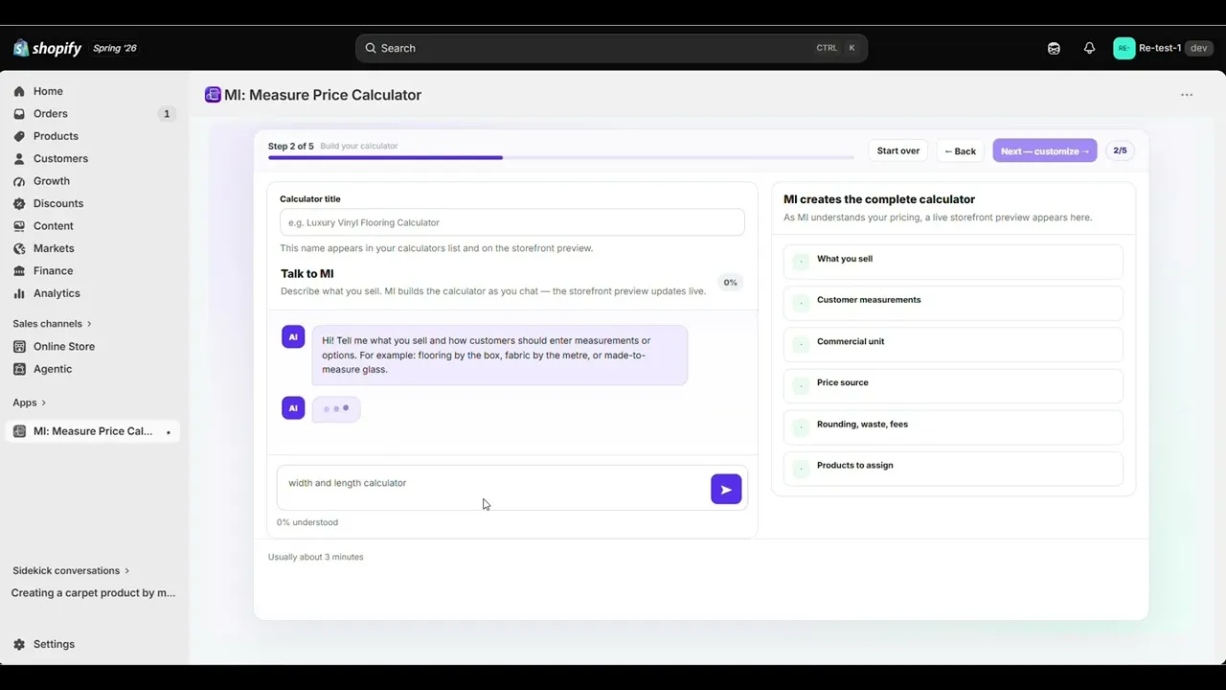Expand the Apps section
Screen dimensions: 1226x690
pos(30,402)
